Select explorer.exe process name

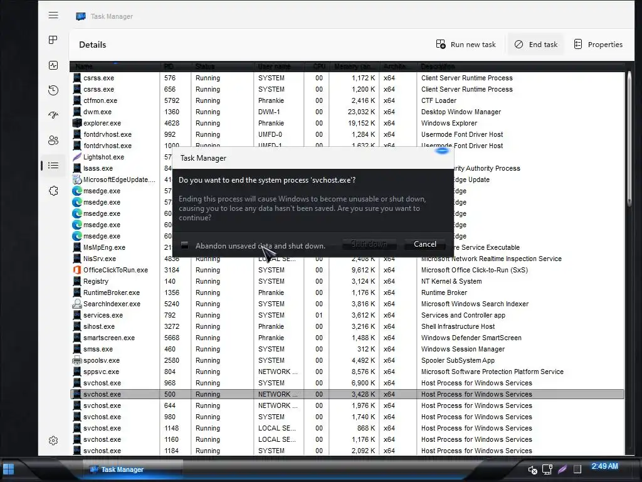(x=102, y=123)
